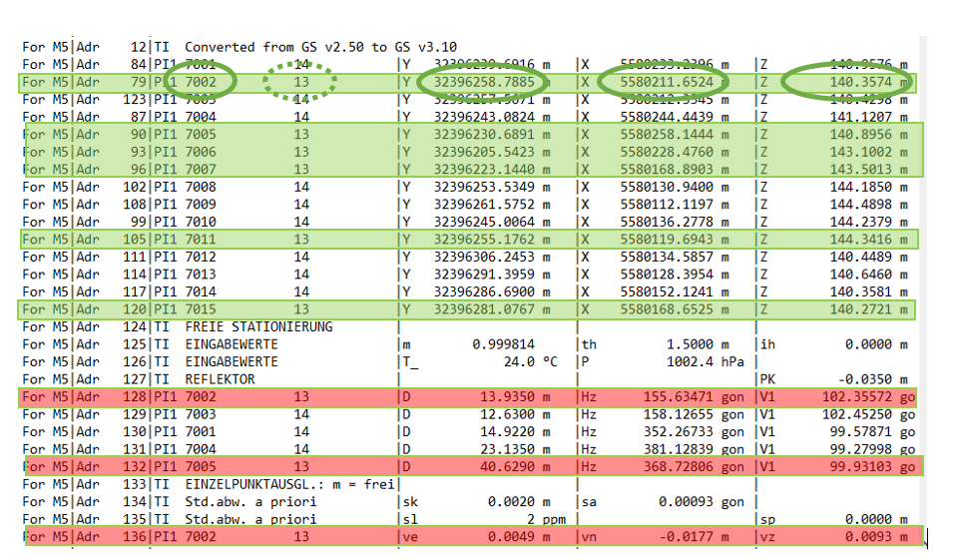Select point 7013 in row Adr 114
This screenshot has height=560, width=957.
[201, 275]
